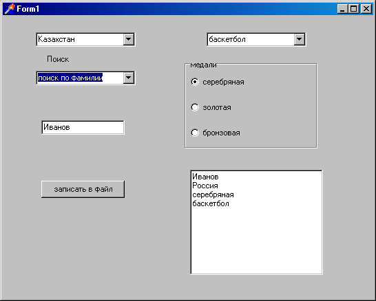Click the Form1 title bar text
The height and width of the screenshot is (301, 376).
pyautogui.click(x=28, y=9)
